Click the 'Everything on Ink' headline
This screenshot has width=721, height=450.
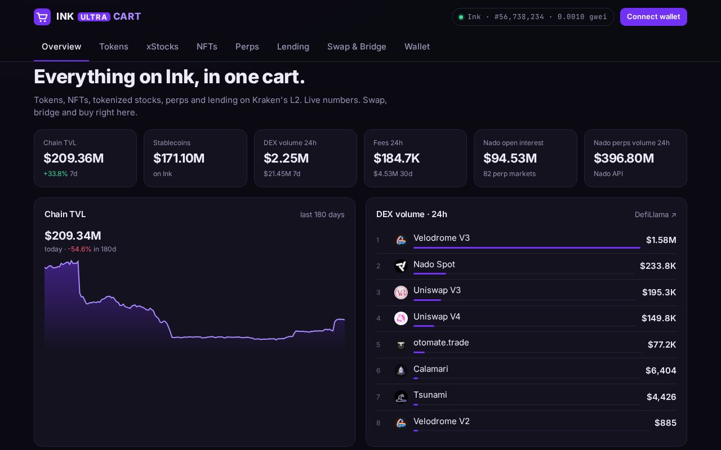click(170, 76)
